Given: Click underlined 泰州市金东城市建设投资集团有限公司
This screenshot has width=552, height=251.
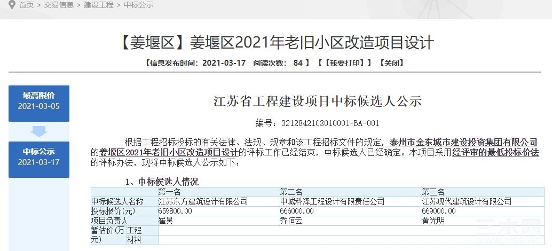Looking at the screenshot, I should pos(463,143).
